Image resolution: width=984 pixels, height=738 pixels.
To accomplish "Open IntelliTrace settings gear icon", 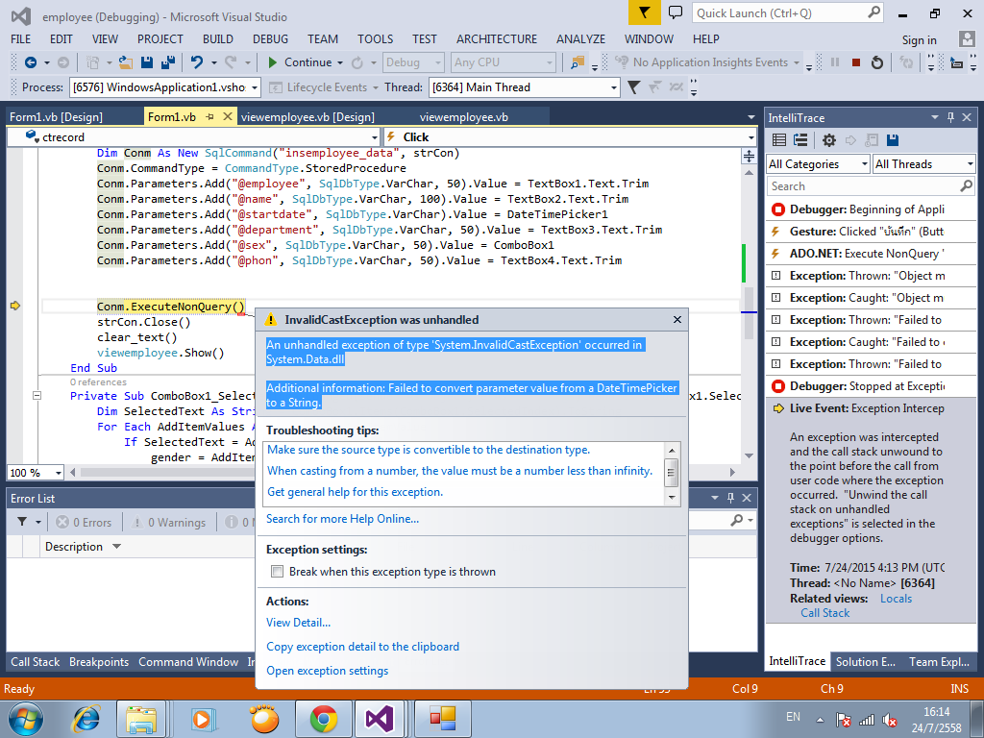I will [828, 140].
